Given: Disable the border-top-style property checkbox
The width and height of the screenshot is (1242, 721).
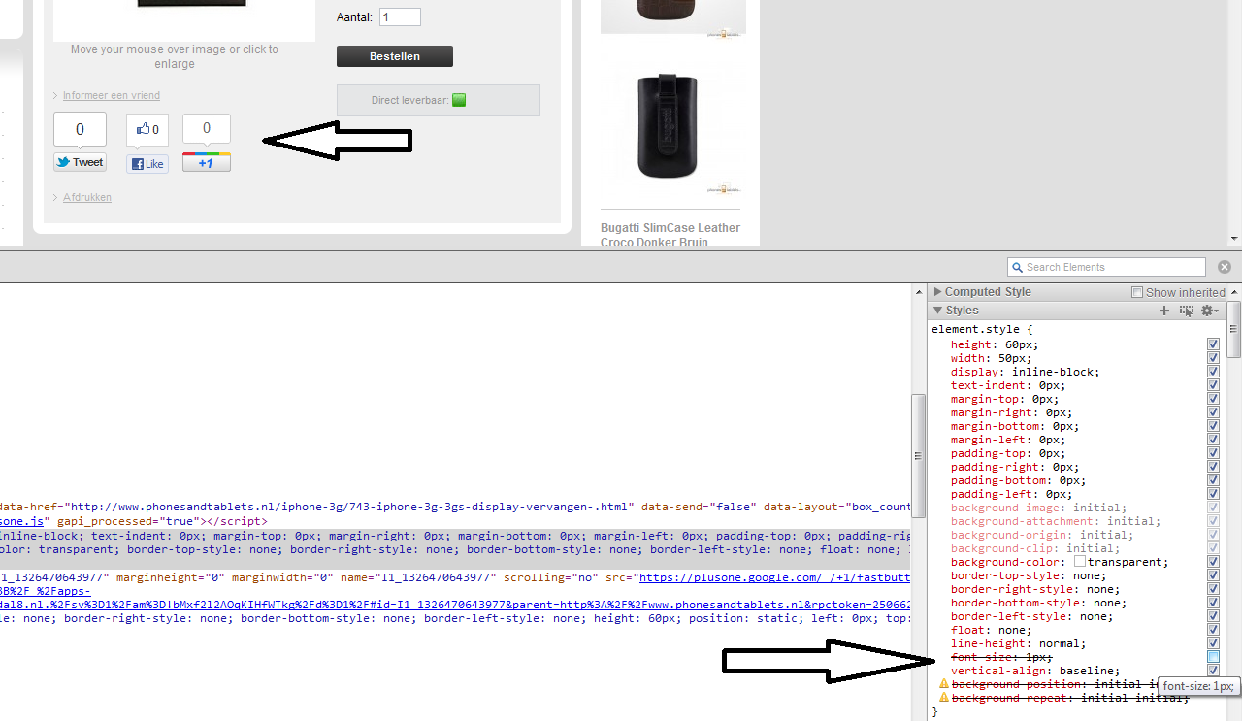Looking at the screenshot, I should click(x=1213, y=575).
